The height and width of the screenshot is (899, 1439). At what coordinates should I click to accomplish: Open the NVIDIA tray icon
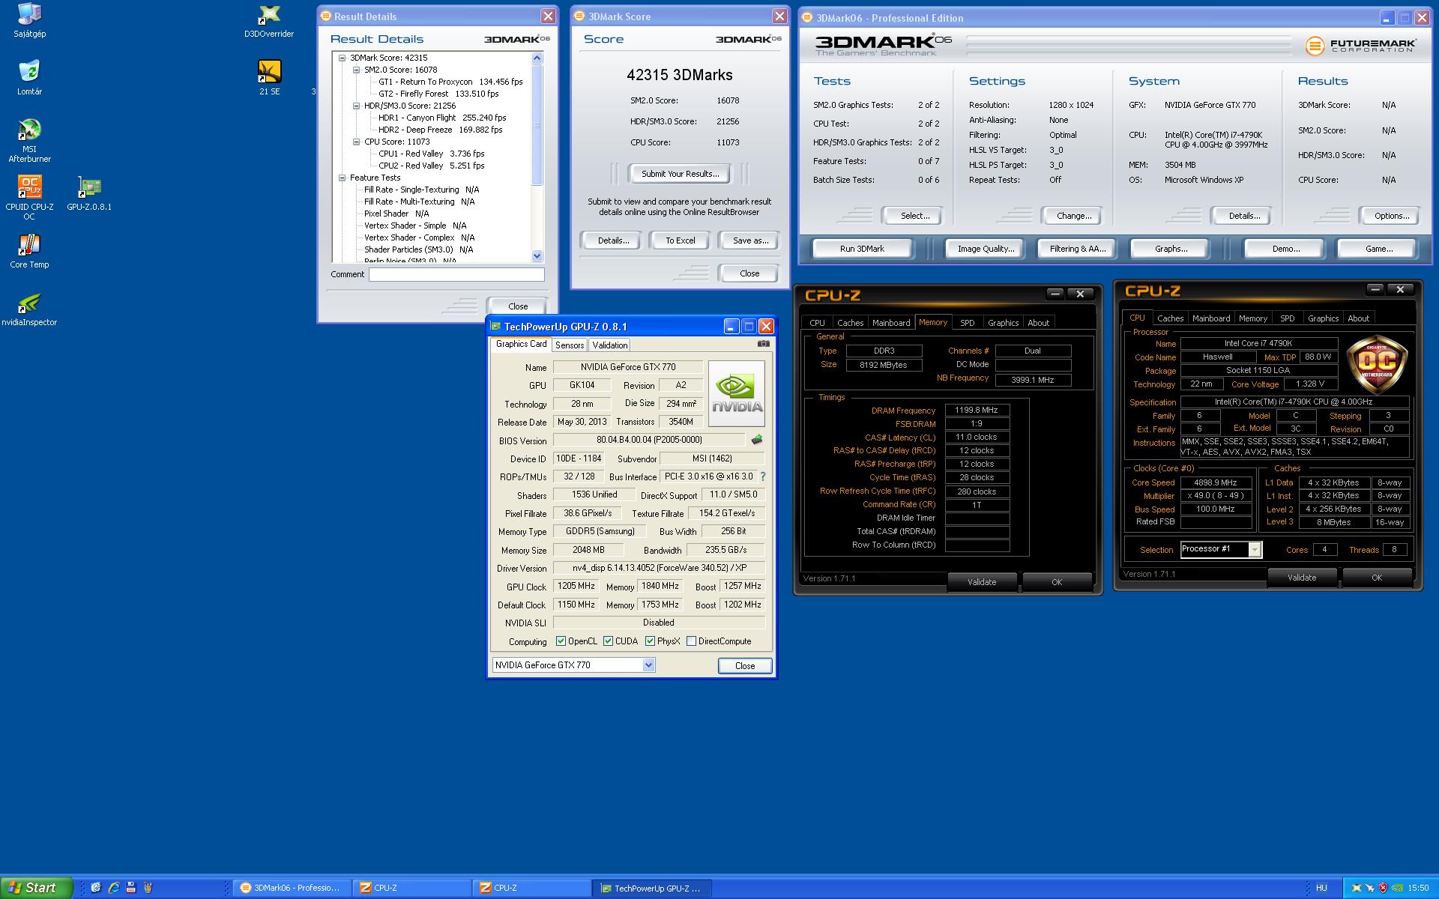point(1397,889)
